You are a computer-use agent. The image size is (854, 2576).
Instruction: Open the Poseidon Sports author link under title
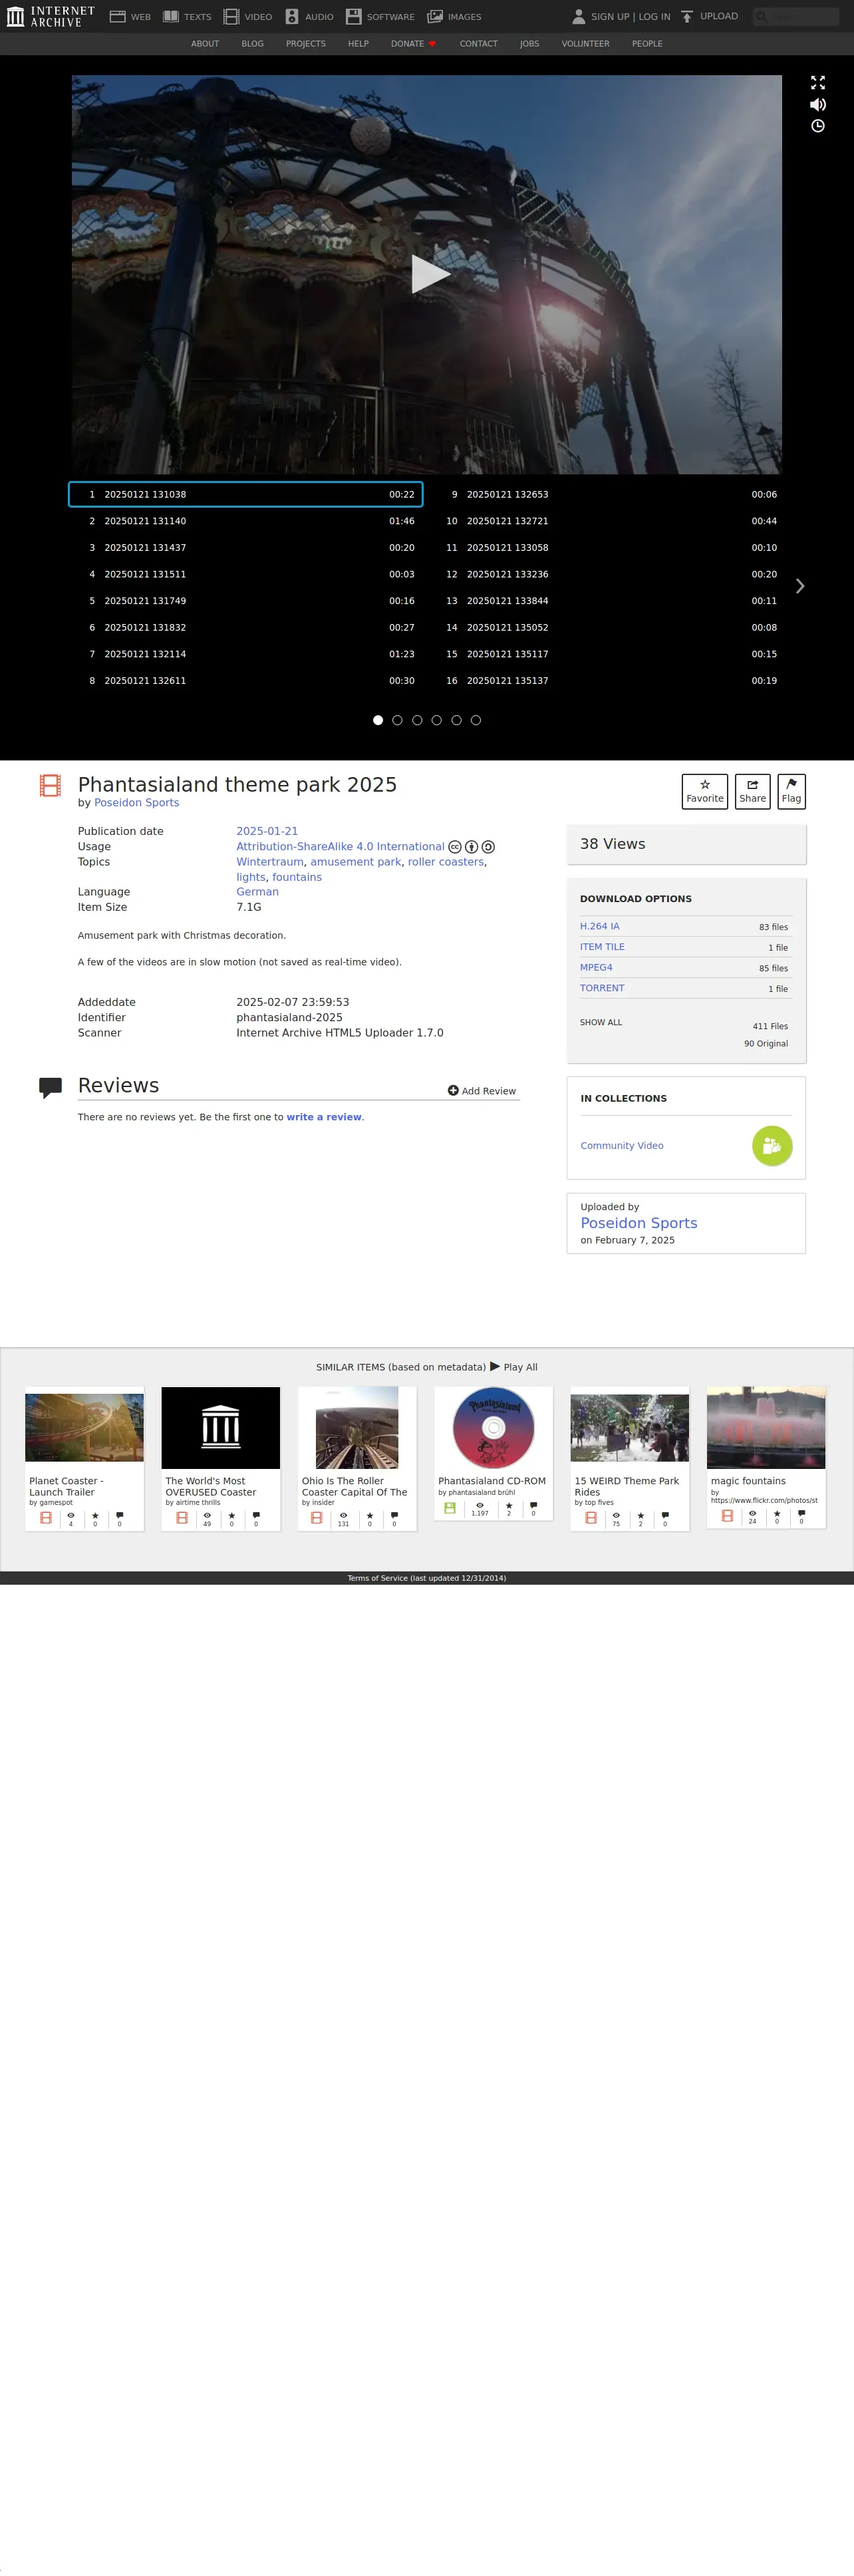(x=136, y=802)
